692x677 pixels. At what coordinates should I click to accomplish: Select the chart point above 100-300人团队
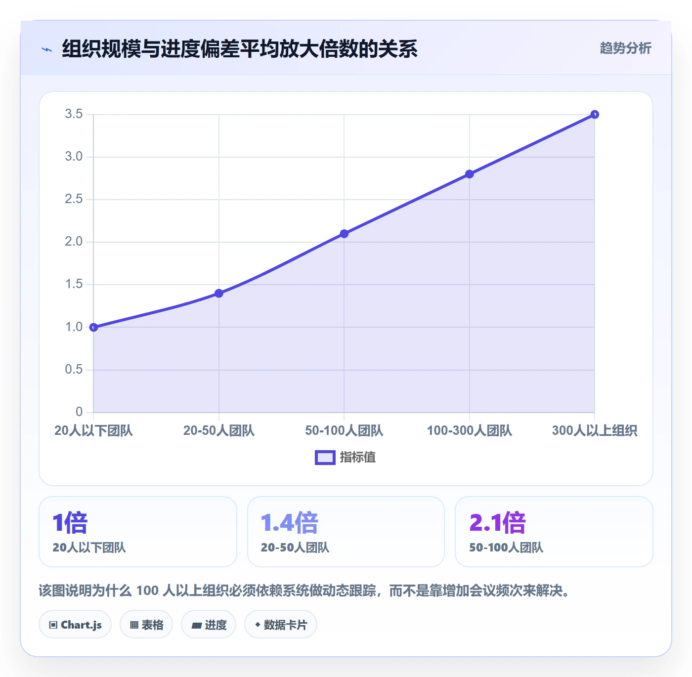(470, 174)
